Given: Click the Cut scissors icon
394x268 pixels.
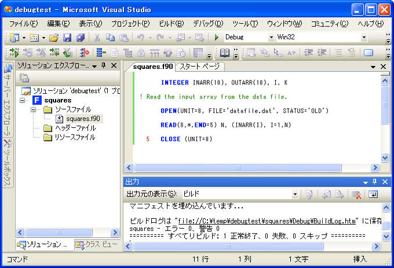Looking at the screenshot, I should tap(97, 37).
